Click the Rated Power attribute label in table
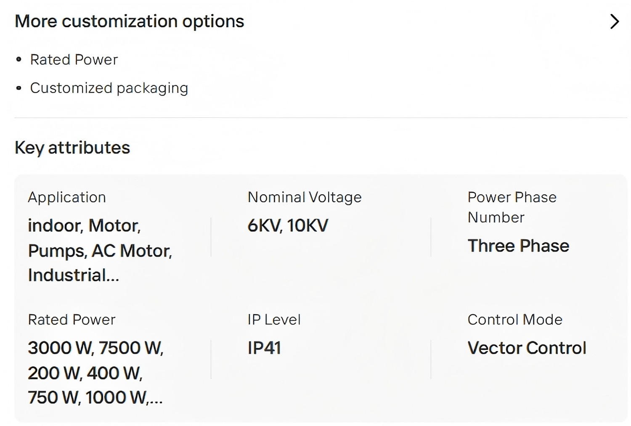This screenshot has width=631, height=426. [72, 320]
